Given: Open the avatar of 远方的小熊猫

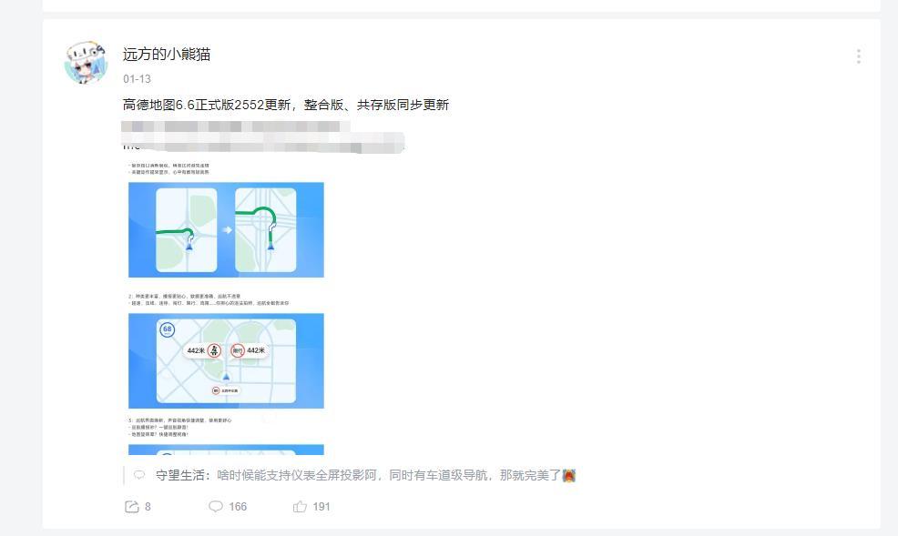Looking at the screenshot, I should (x=86, y=63).
